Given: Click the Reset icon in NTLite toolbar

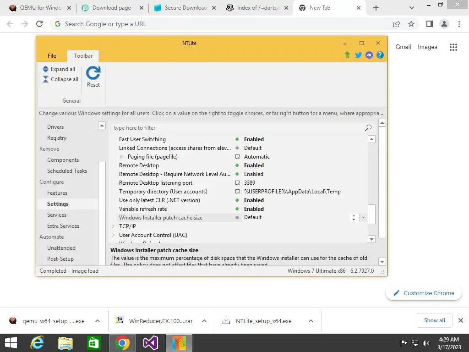Looking at the screenshot, I should [93, 73].
